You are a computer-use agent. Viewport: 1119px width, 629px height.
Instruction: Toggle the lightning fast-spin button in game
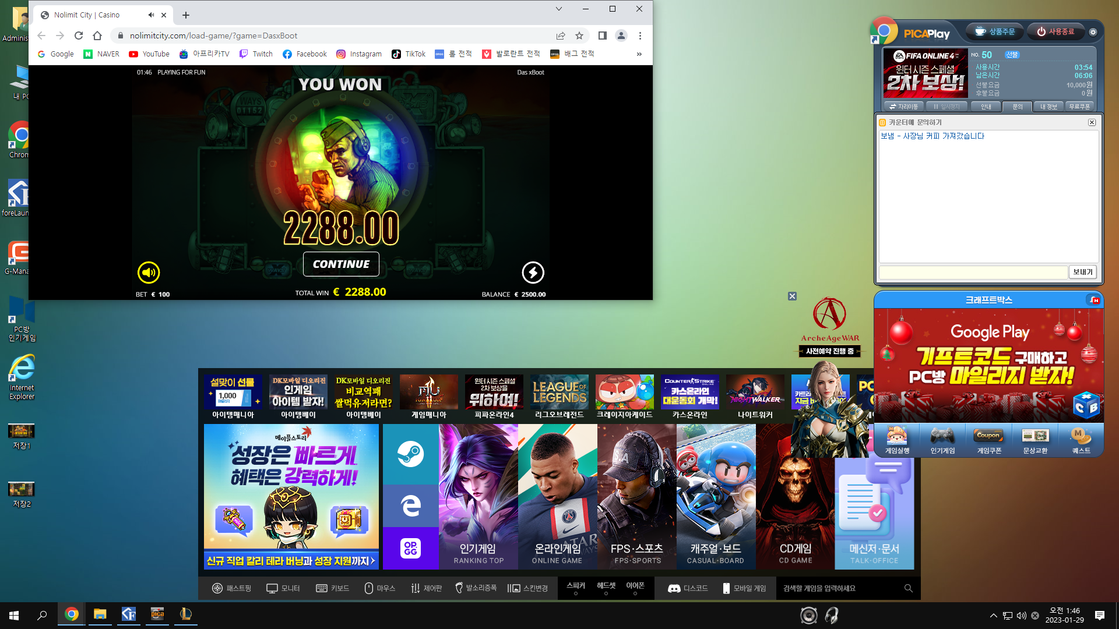click(x=533, y=272)
